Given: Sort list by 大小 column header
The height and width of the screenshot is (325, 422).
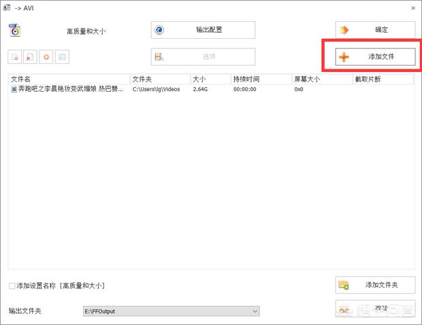Looking at the screenshot, I should pos(210,80).
